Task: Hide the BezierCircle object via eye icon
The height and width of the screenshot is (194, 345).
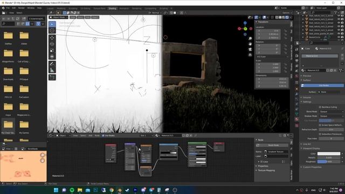Action: point(339,37)
